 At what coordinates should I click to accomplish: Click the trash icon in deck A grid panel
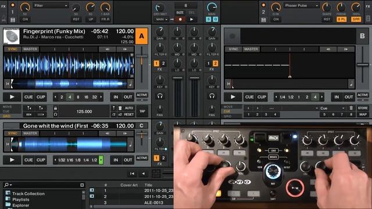tap(120, 108)
